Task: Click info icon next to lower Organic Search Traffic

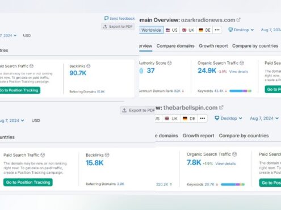Action: (x=234, y=154)
